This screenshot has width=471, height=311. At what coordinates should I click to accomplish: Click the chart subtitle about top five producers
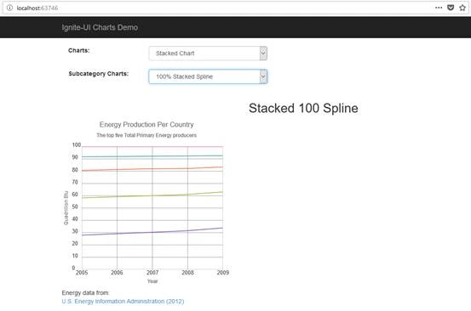[x=146, y=135]
